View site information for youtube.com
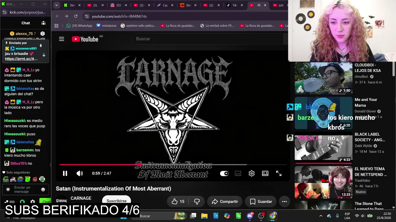This screenshot has height=222, width=396. pos(86,16)
